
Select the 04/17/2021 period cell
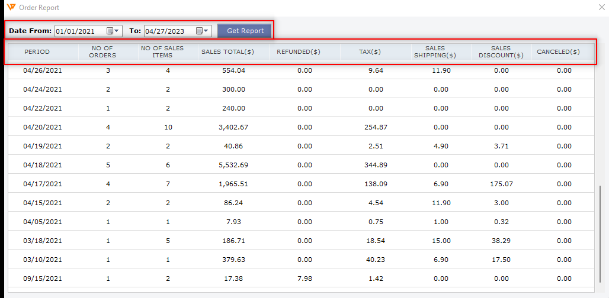(42, 184)
